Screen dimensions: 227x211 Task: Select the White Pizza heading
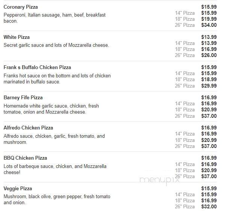17,37
